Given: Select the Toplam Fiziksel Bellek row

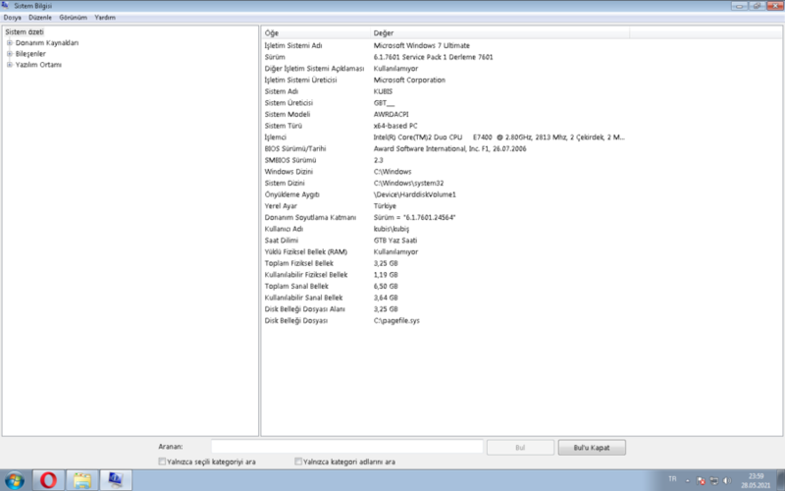Looking at the screenshot, I should point(299,263).
